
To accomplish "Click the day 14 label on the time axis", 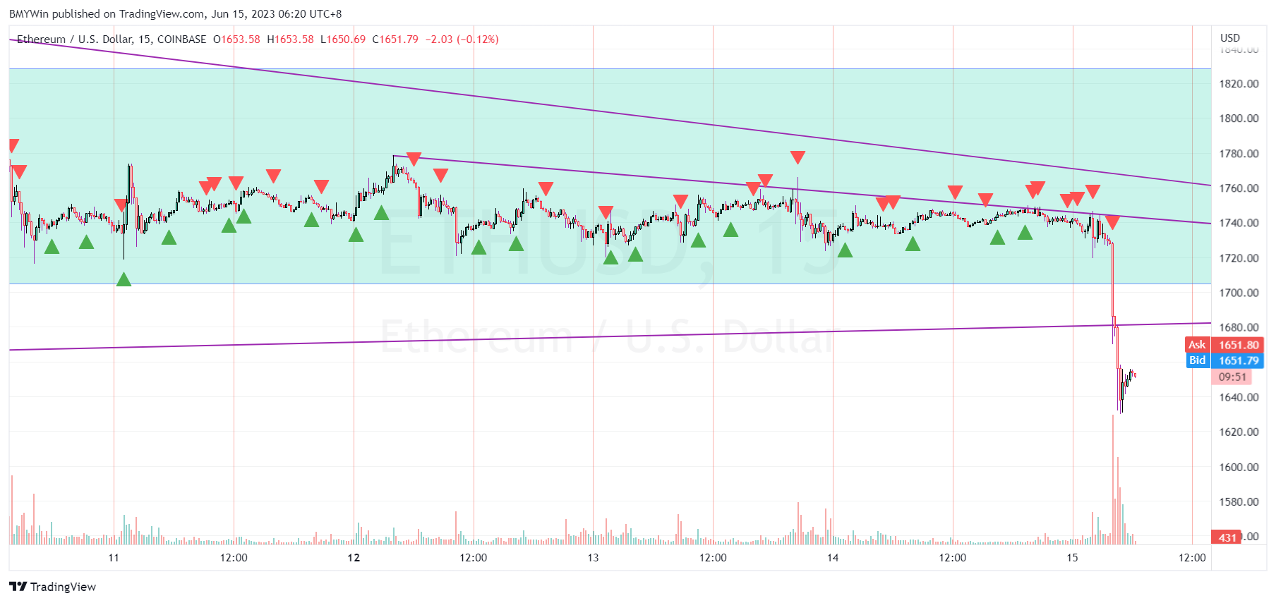I will tap(833, 558).
